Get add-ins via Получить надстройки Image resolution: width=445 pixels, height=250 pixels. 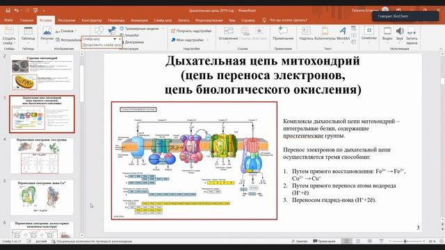191,31
